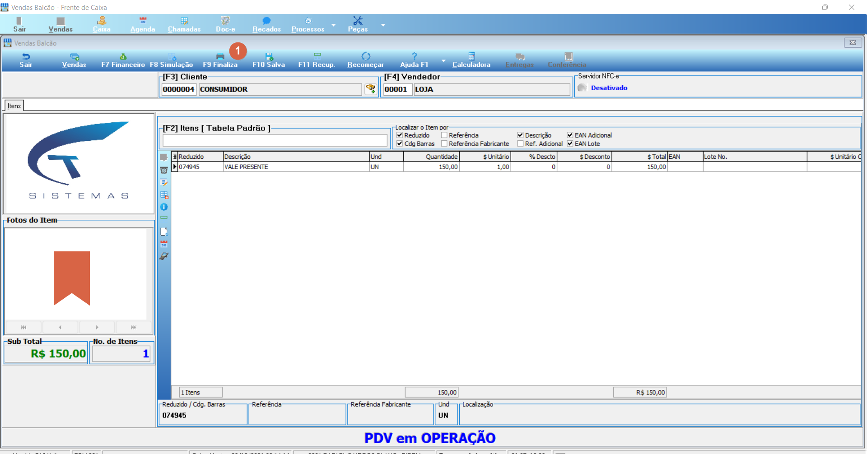Expand the Ajuda F1 dropdown arrow
The height and width of the screenshot is (454, 867).
coord(443,60)
